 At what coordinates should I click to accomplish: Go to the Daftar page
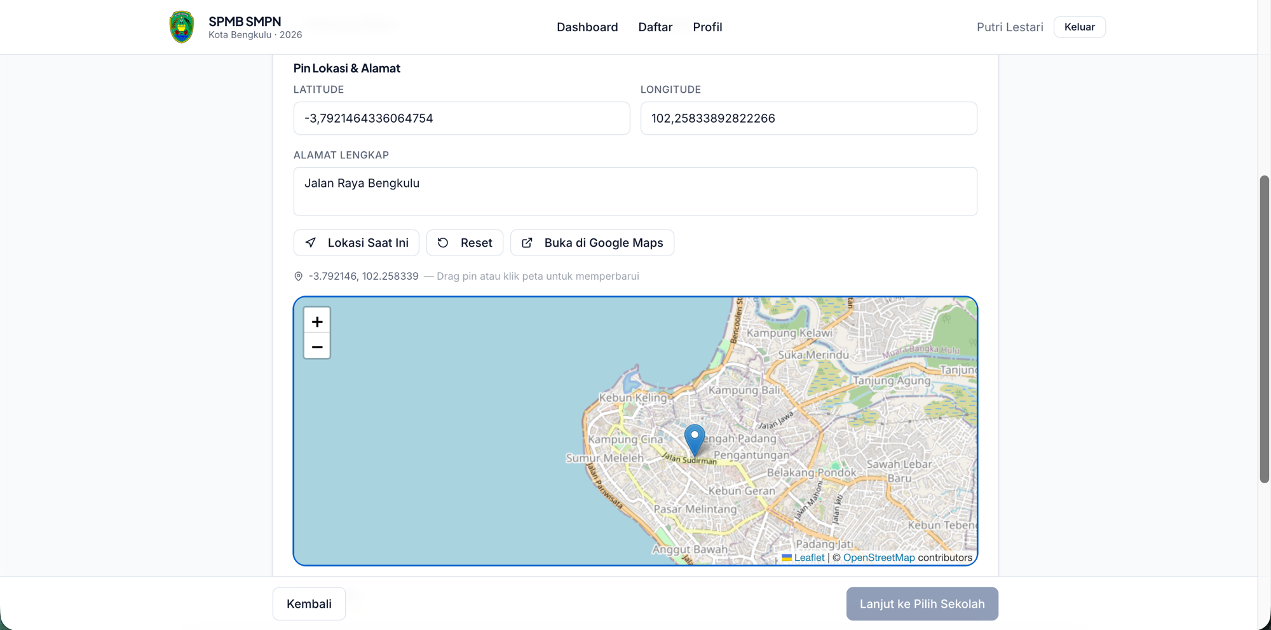click(x=655, y=27)
